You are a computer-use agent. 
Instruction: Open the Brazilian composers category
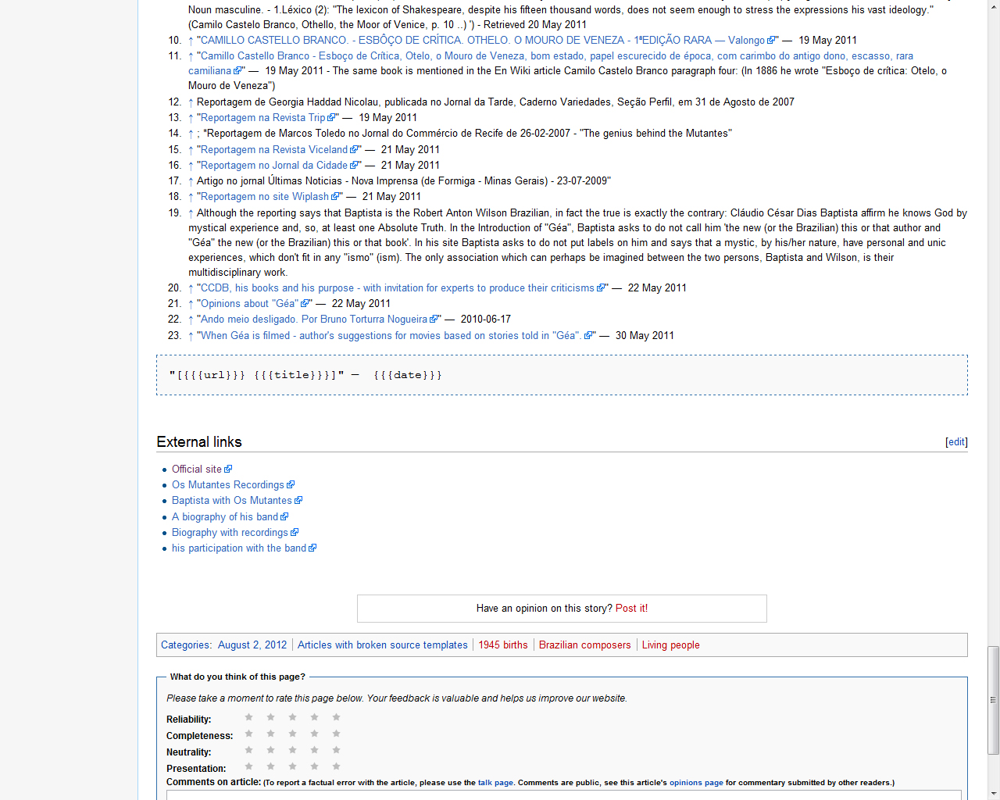pos(584,645)
